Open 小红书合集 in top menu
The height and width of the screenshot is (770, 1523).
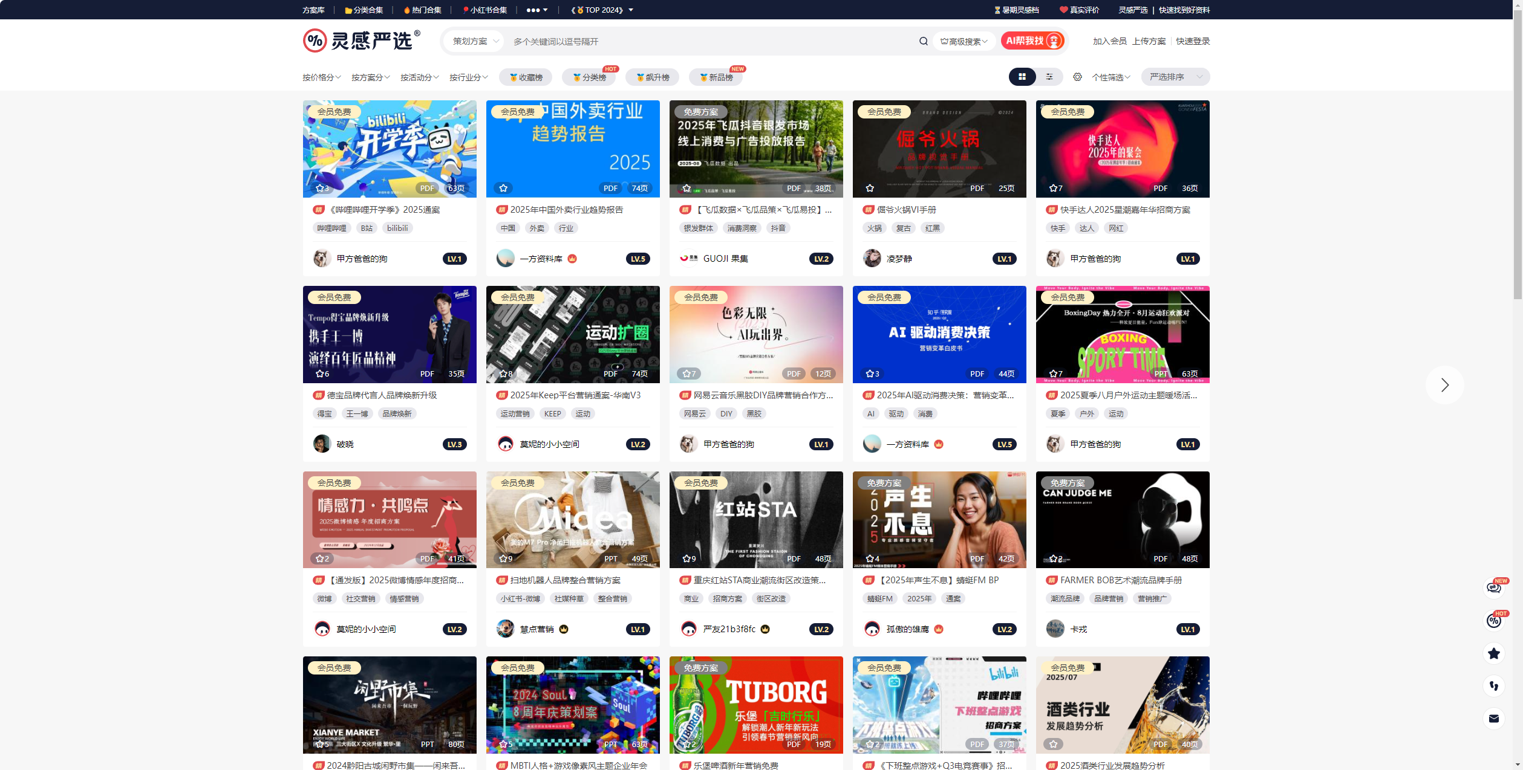coord(484,10)
